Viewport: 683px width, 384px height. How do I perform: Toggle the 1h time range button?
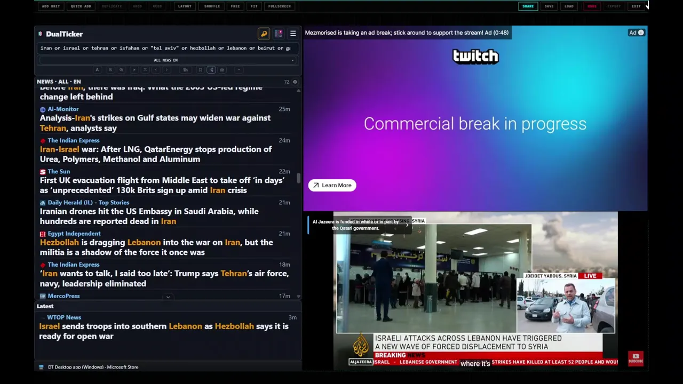(185, 70)
